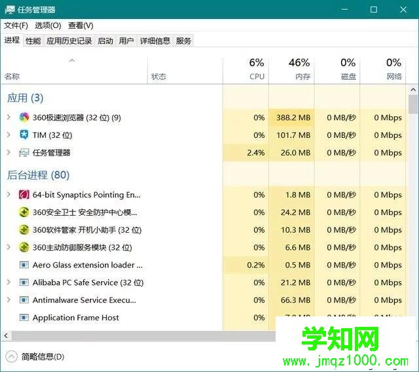Switch to the 用户 tab
The width and height of the screenshot is (419, 372).
pos(126,41)
